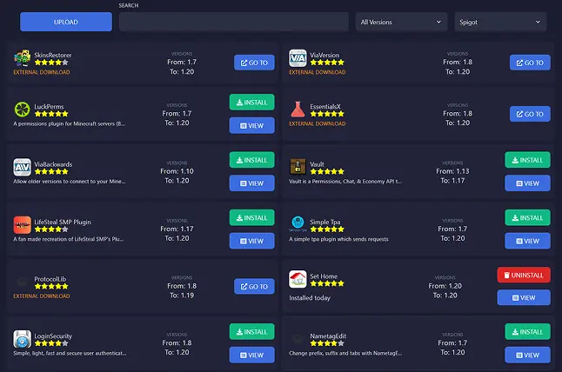
Task: Click the ViaBackwards plugin icon
Action: point(22,167)
